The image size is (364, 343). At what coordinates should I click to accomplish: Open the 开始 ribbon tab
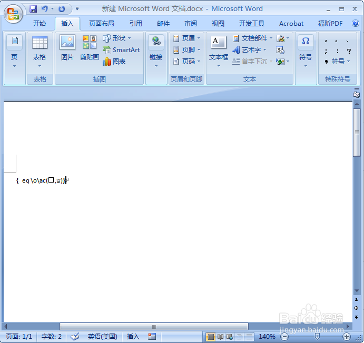point(39,23)
